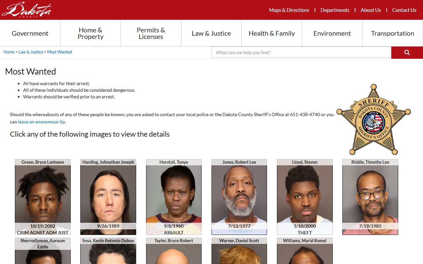Viewport: 423px width, 264px height.
Task: Open Warner, Daniel Scott entry
Action: point(239,251)
